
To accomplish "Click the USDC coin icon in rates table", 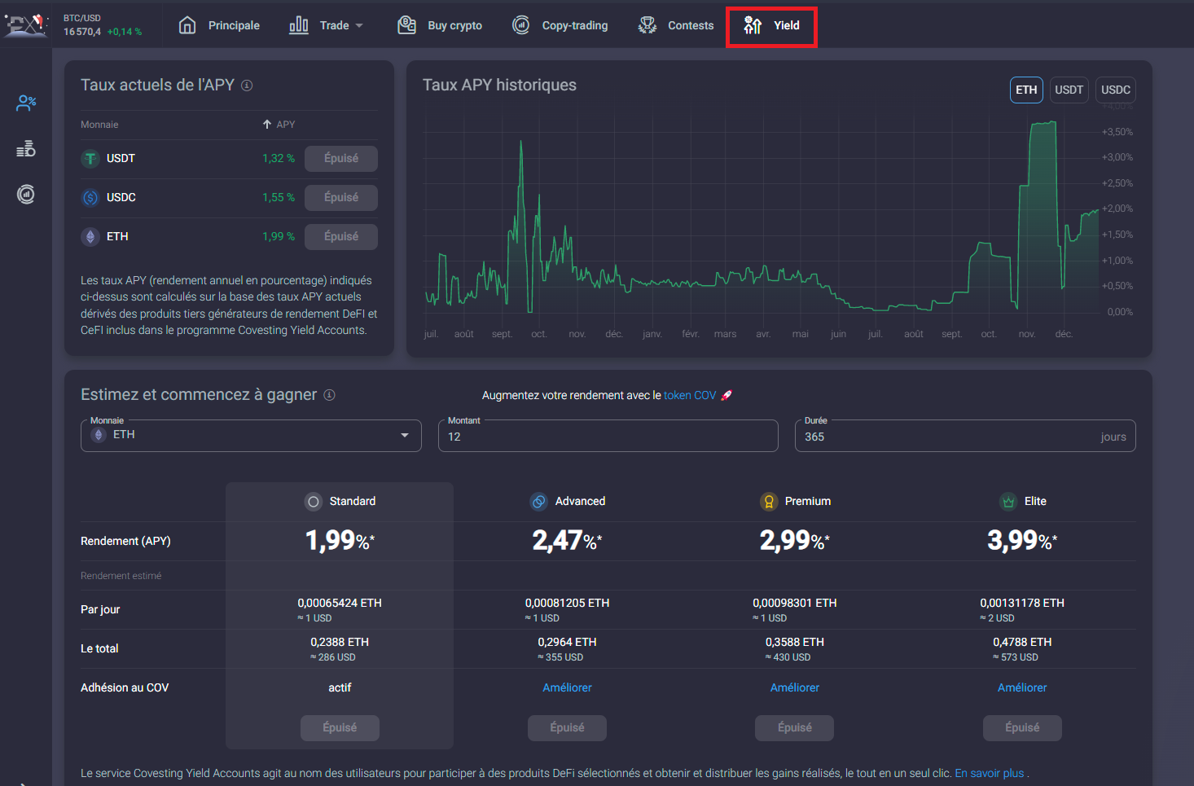I will click(90, 198).
